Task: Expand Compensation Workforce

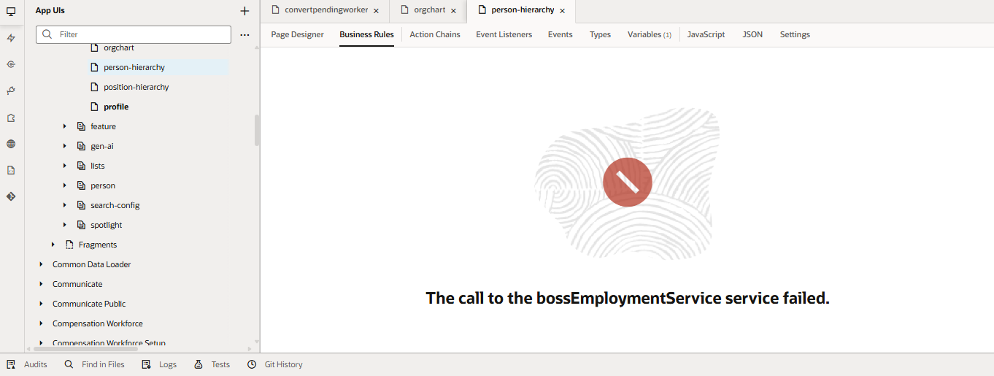Action: tap(41, 323)
